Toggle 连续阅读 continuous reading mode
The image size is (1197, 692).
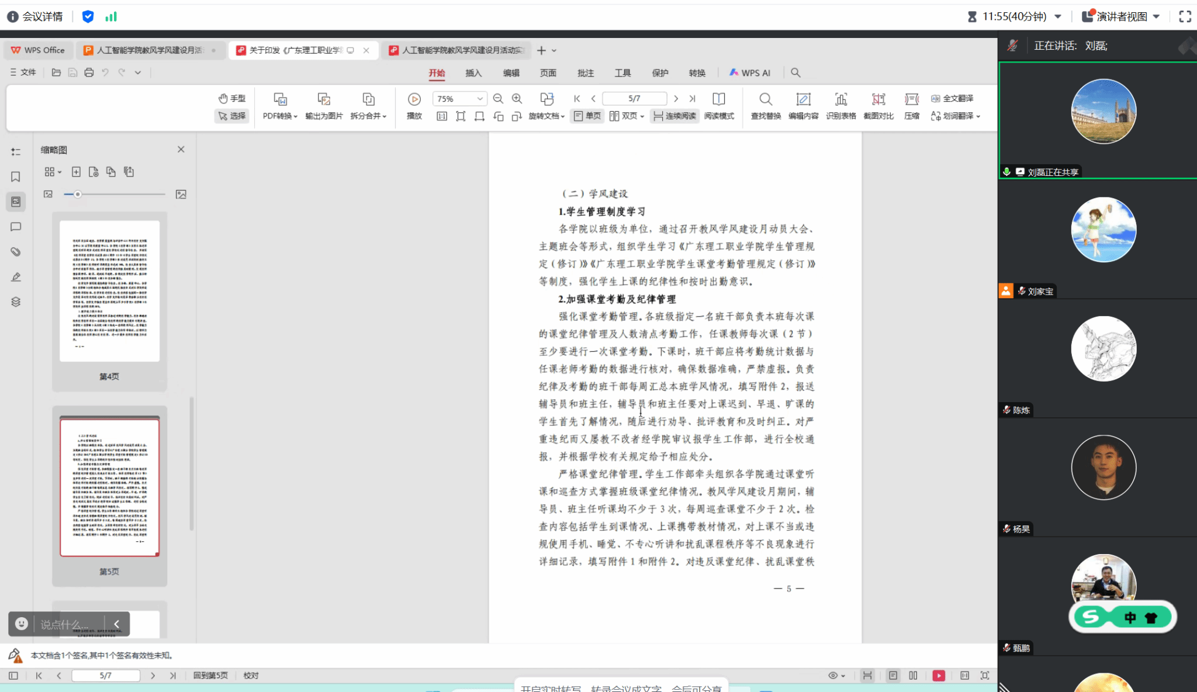click(x=674, y=116)
